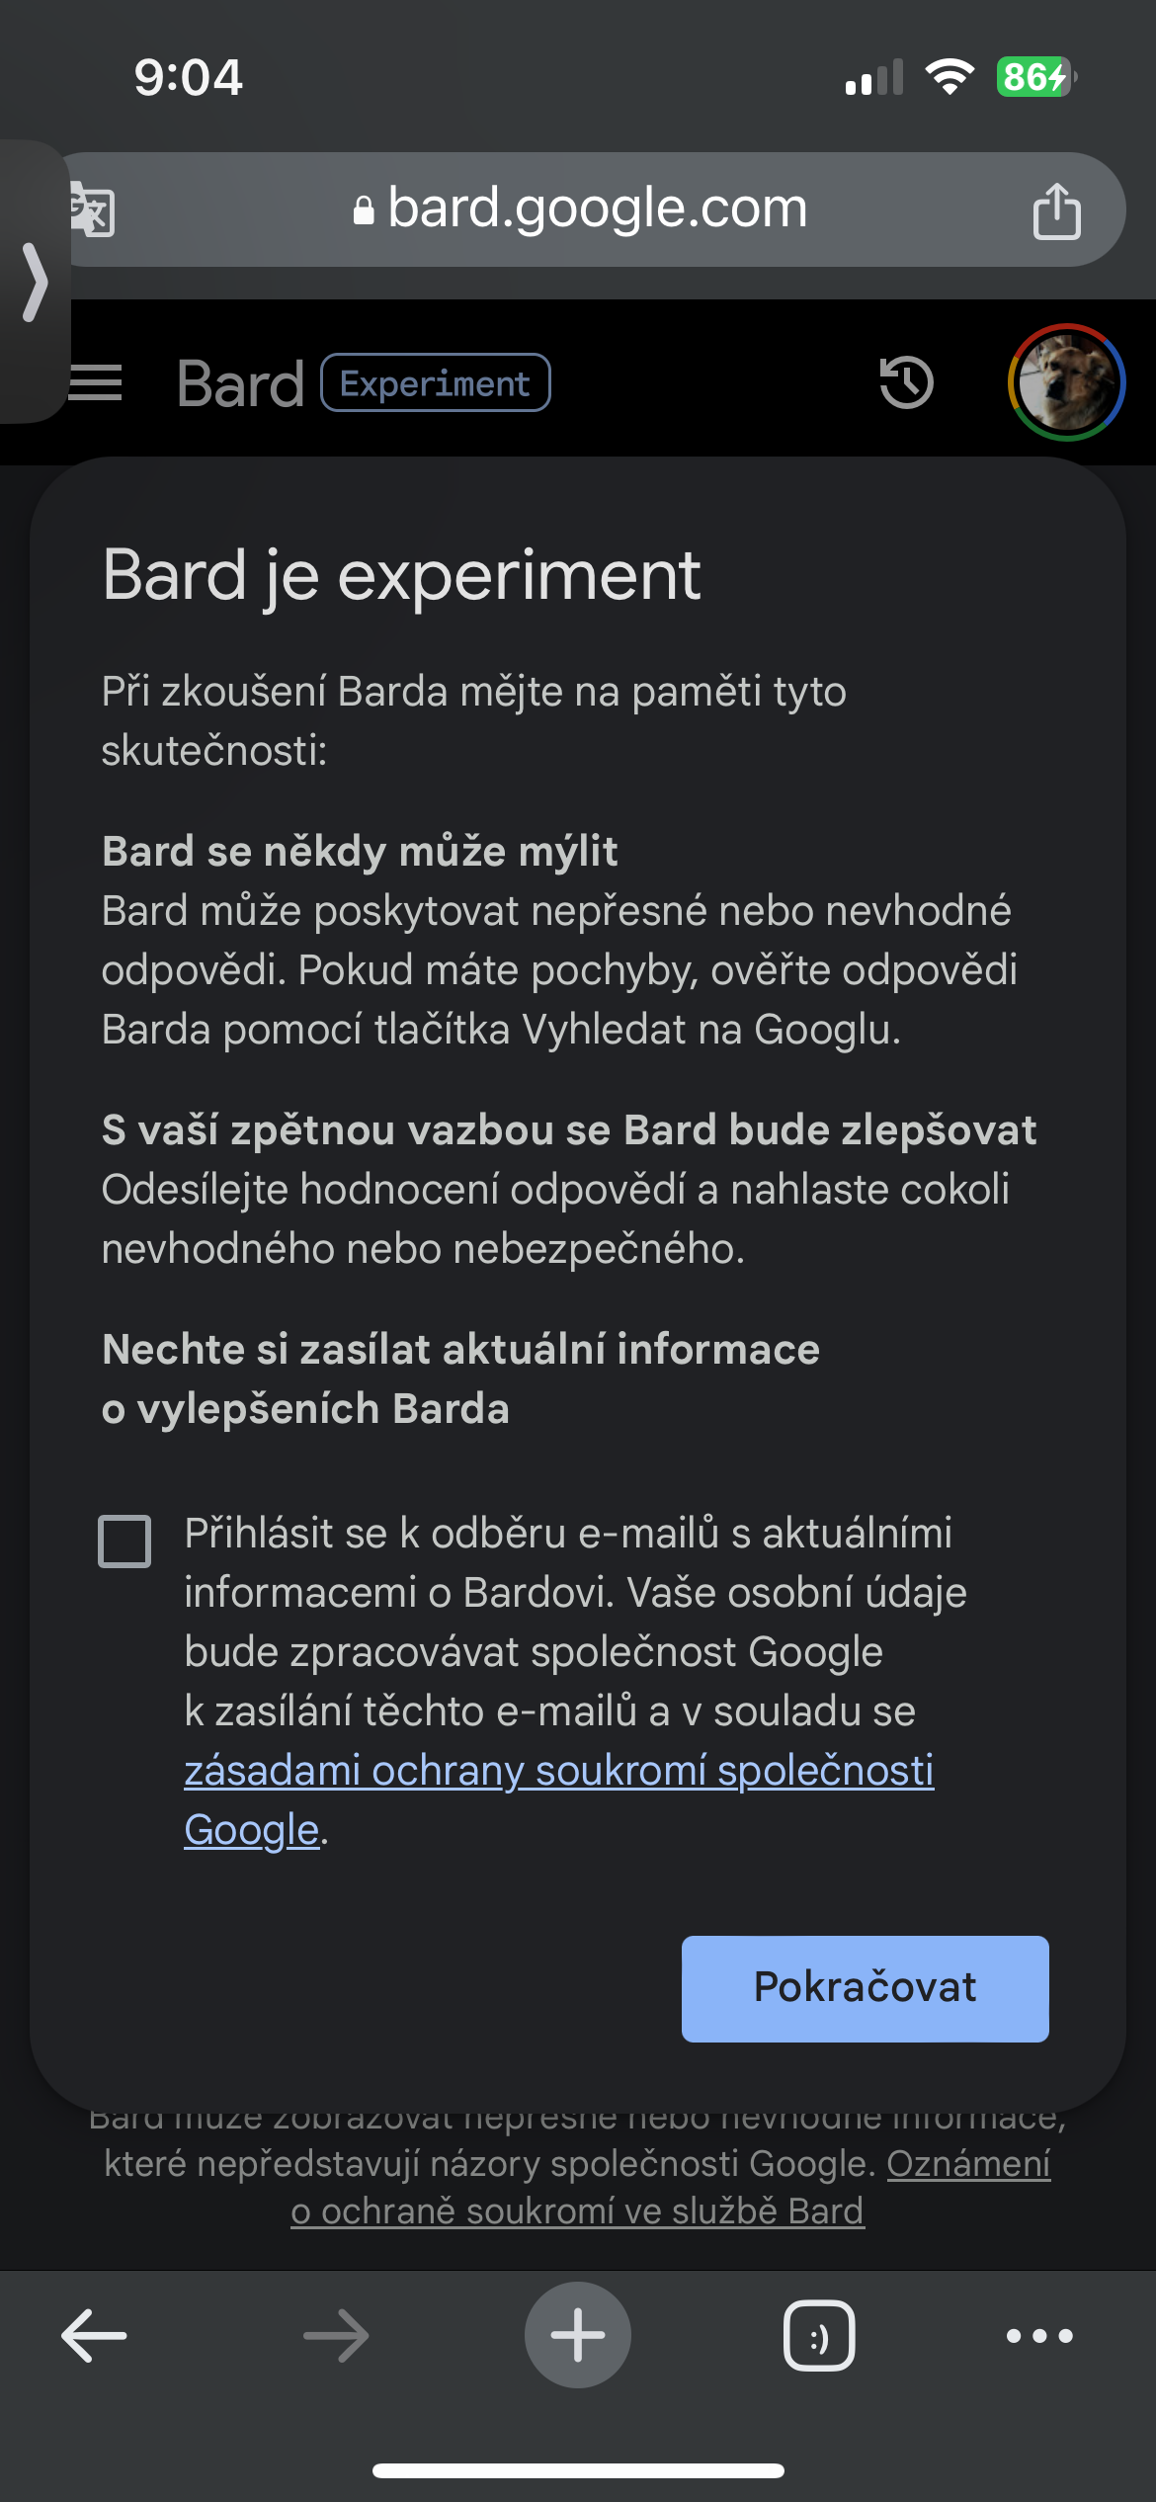Tap the translate page icon

[x=95, y=210]
